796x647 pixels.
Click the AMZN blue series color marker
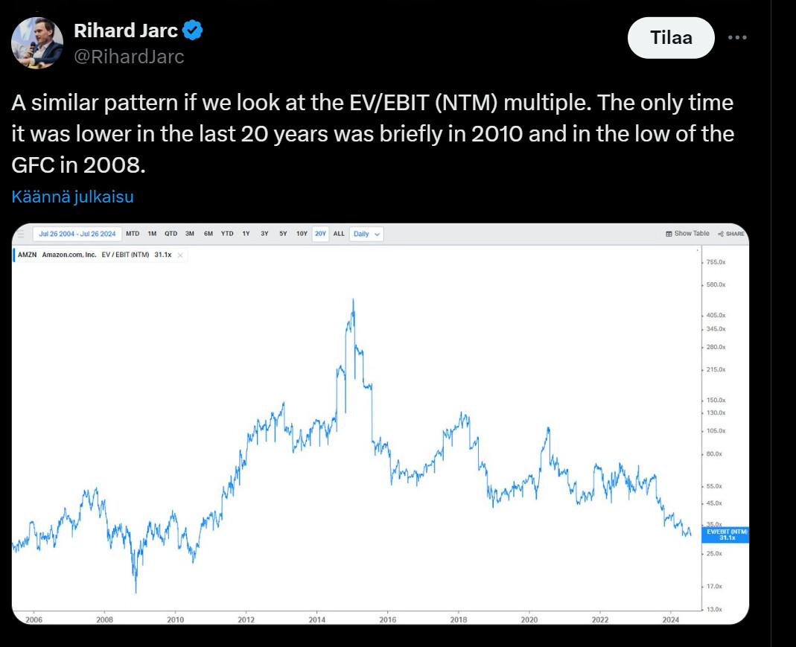tap(14, 255)
